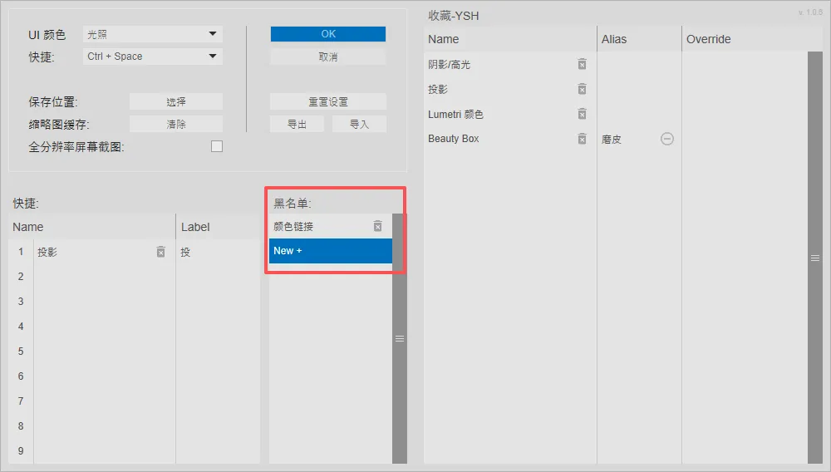Select 投影 name in shortcut row 1
The height and width of the screenshot is (472, 831).
pyautogui.click(x=47, y=252)
